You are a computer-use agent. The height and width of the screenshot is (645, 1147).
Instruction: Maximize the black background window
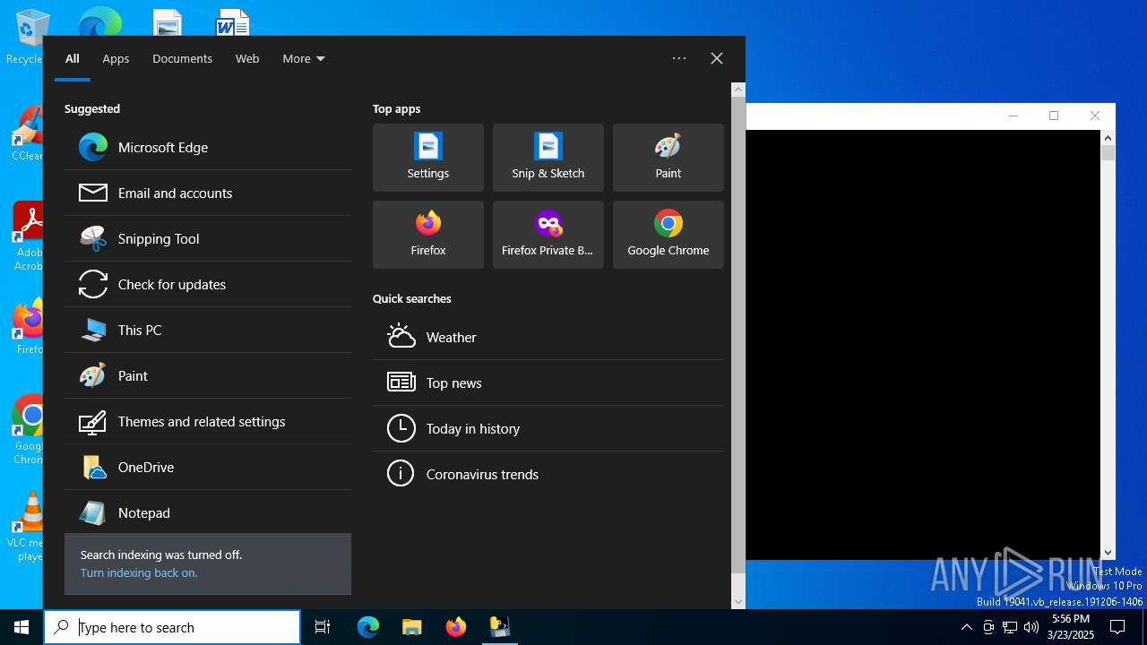coord(1054,116)
